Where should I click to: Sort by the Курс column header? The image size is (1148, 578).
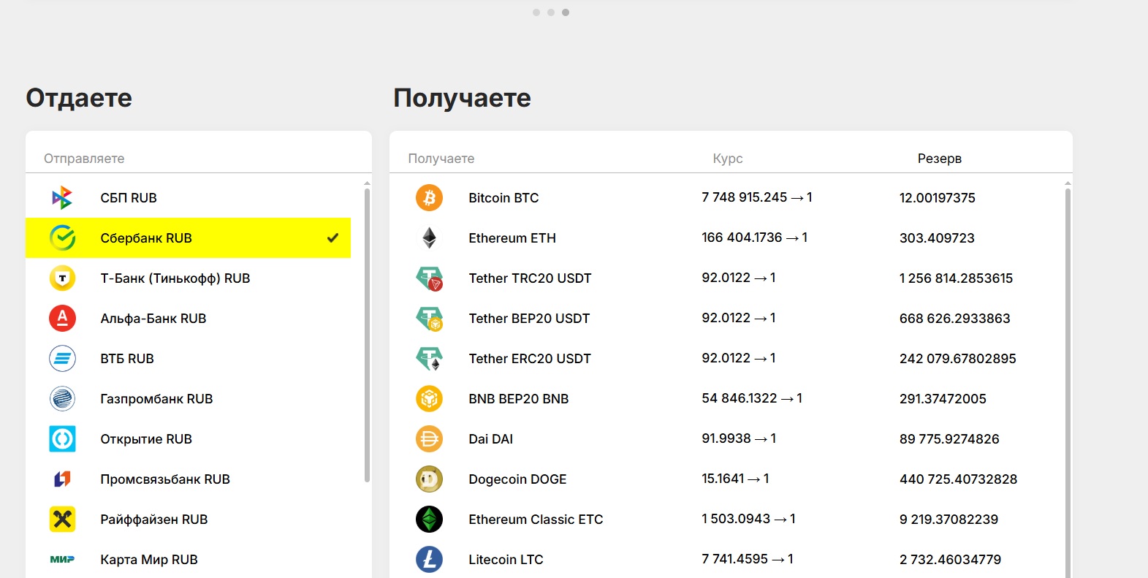727,159
